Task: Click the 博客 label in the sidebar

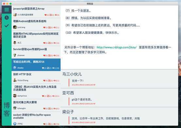Action: 7,109
